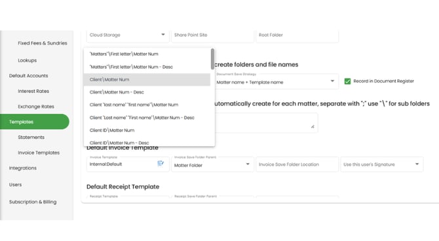Image resolution: width=439 pixels, height=241 pixels.
Task: Click the Root Folder field
Action: point(297,35)
